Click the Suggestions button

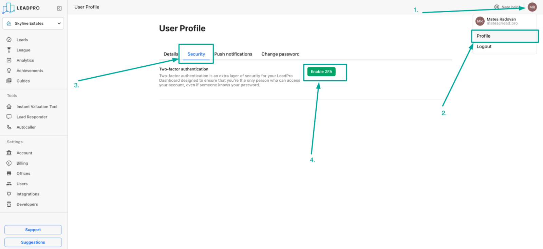click(33, 242)
